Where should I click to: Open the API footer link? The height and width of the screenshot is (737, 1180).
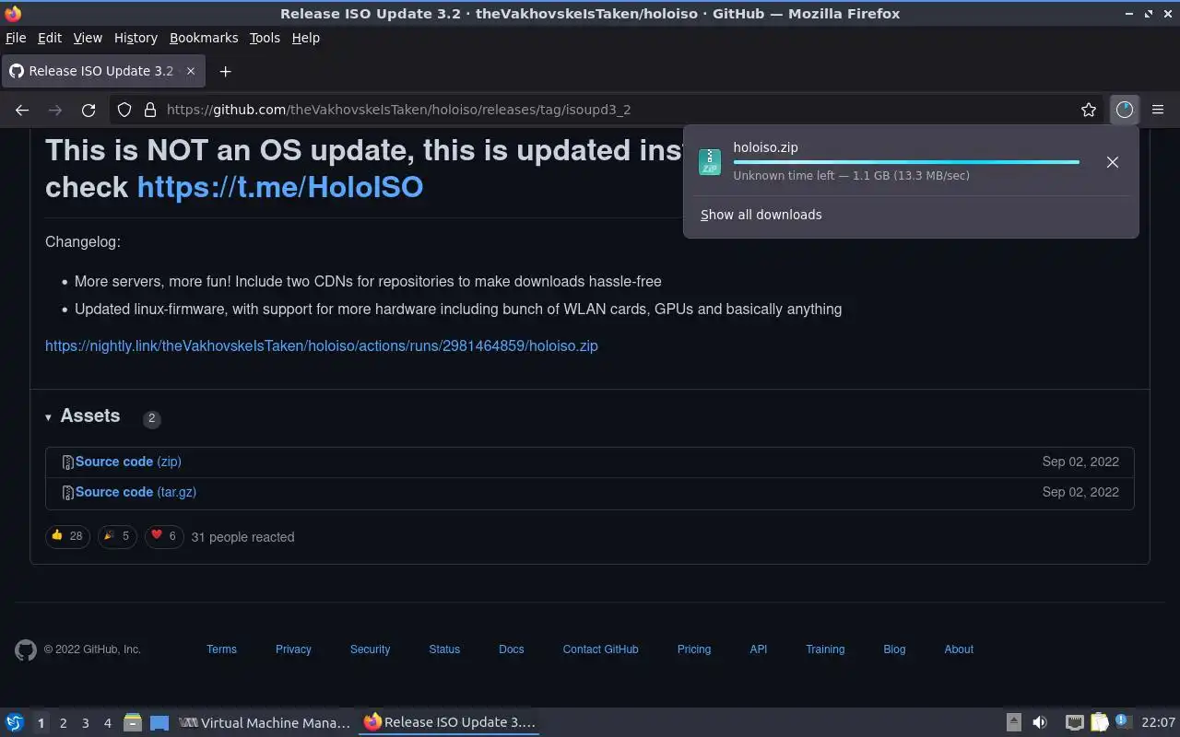coord(759,649)
